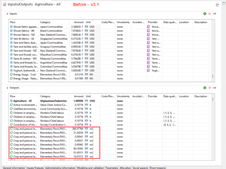Open the Direct impacts tab
The width and height of the screenshot is (226, 169).
click(158, 168)
